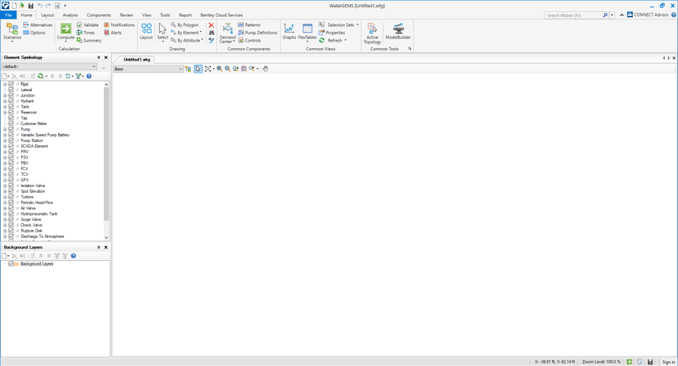The width and height of the screenshot is (678, 366).
Task: Open the File menu
Action: click(x=8, y=15)
